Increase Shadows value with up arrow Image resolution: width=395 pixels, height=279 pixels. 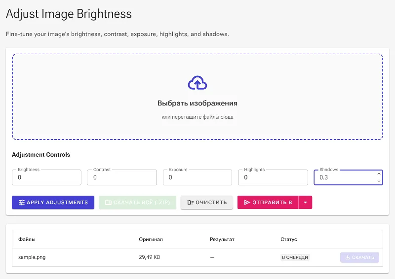coord(379,174)
